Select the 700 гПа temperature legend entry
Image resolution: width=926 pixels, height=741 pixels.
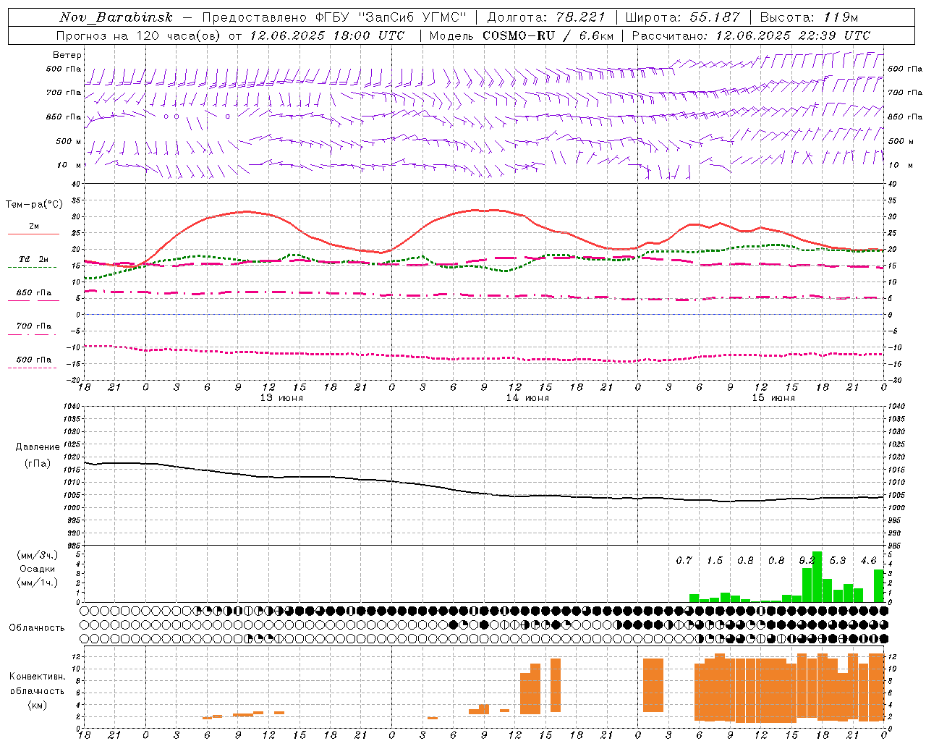34,326
